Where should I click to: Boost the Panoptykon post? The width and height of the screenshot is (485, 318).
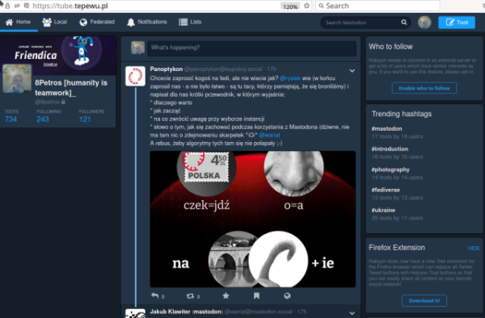(190, 296)
